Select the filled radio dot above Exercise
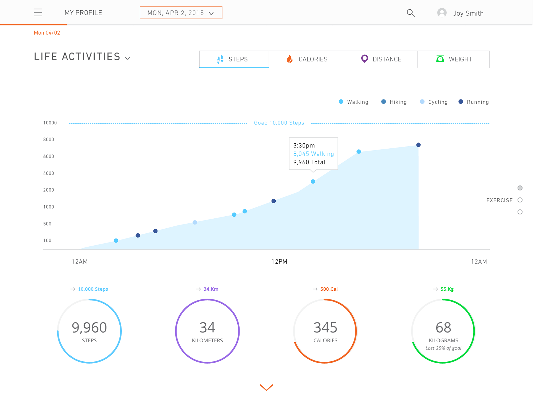 click(520, 188)
